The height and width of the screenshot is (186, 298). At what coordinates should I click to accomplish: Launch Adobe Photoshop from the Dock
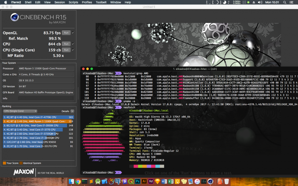pos(138,182)
